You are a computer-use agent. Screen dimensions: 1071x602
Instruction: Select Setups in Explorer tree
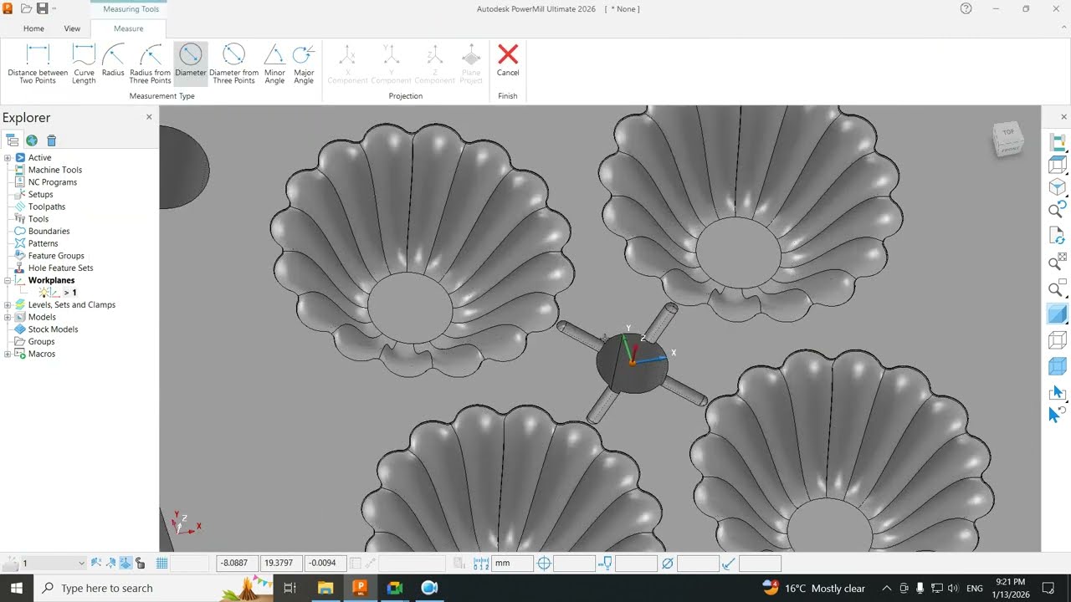pos(40,194)
